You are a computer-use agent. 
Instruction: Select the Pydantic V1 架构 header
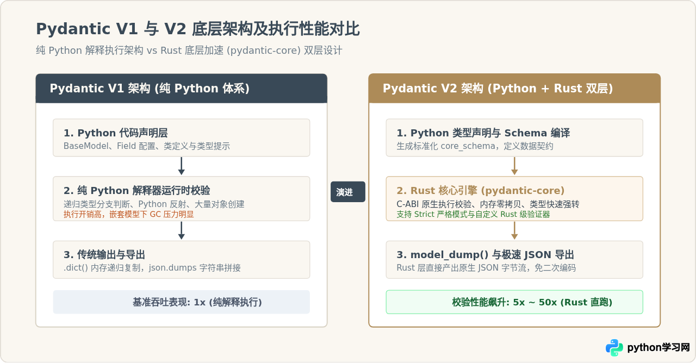pos(182,89)
